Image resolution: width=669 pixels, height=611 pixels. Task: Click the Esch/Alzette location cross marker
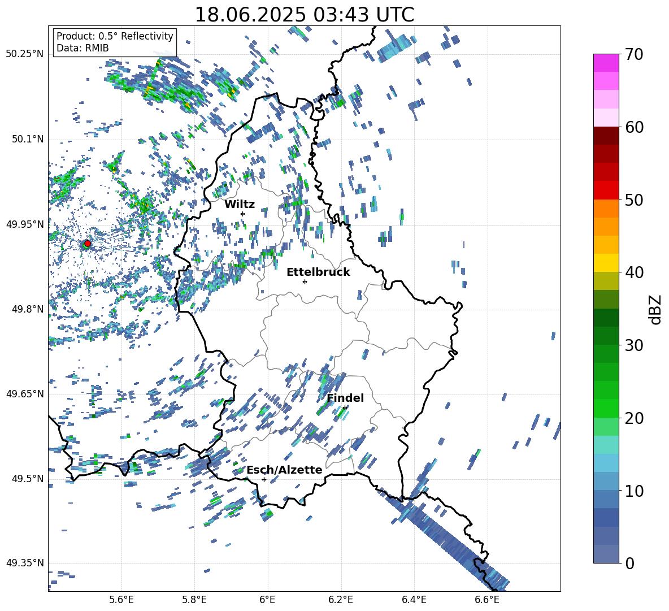pos(264,479)
